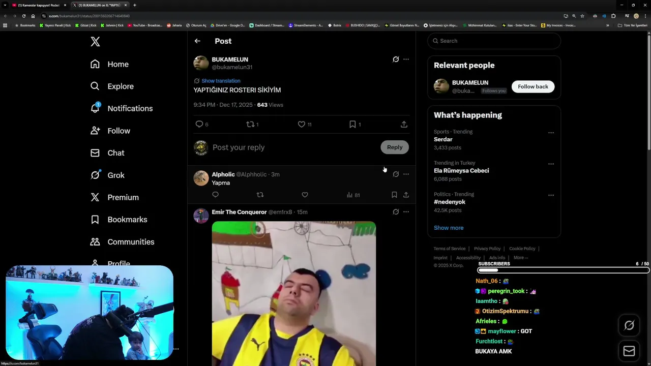Open Yayıncı Paneli Kick bookmark
651x366 pixels.
[55, 25]
